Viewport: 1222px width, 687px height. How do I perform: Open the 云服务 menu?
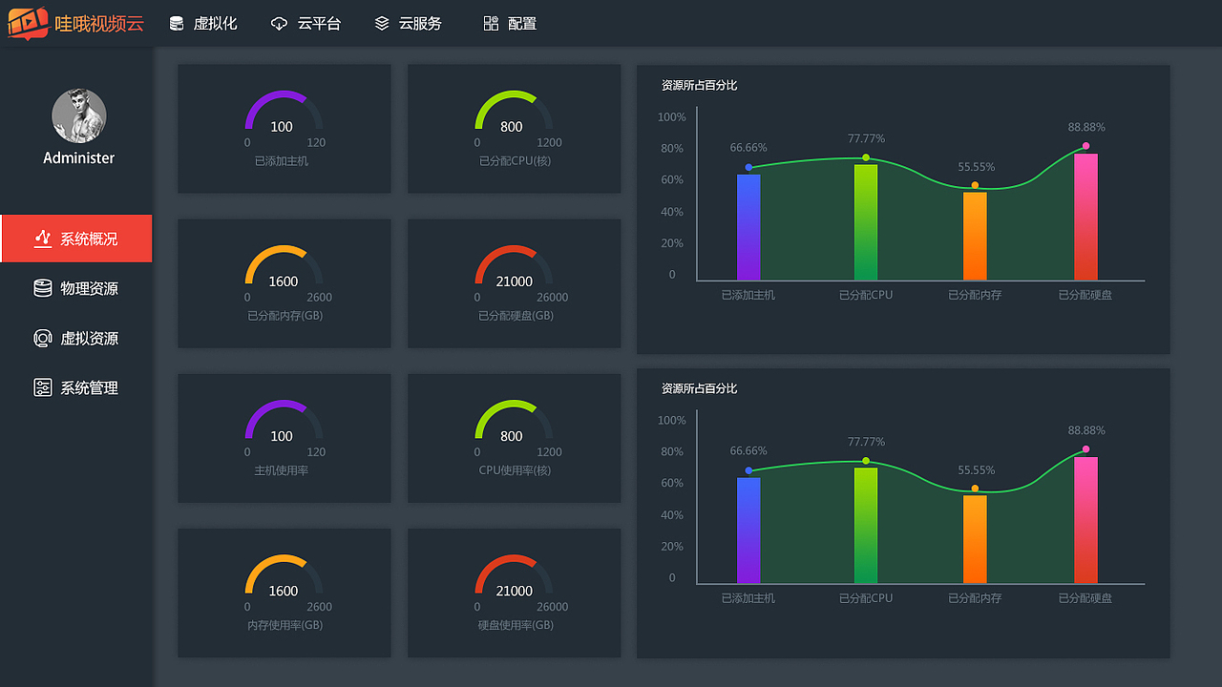408,24
